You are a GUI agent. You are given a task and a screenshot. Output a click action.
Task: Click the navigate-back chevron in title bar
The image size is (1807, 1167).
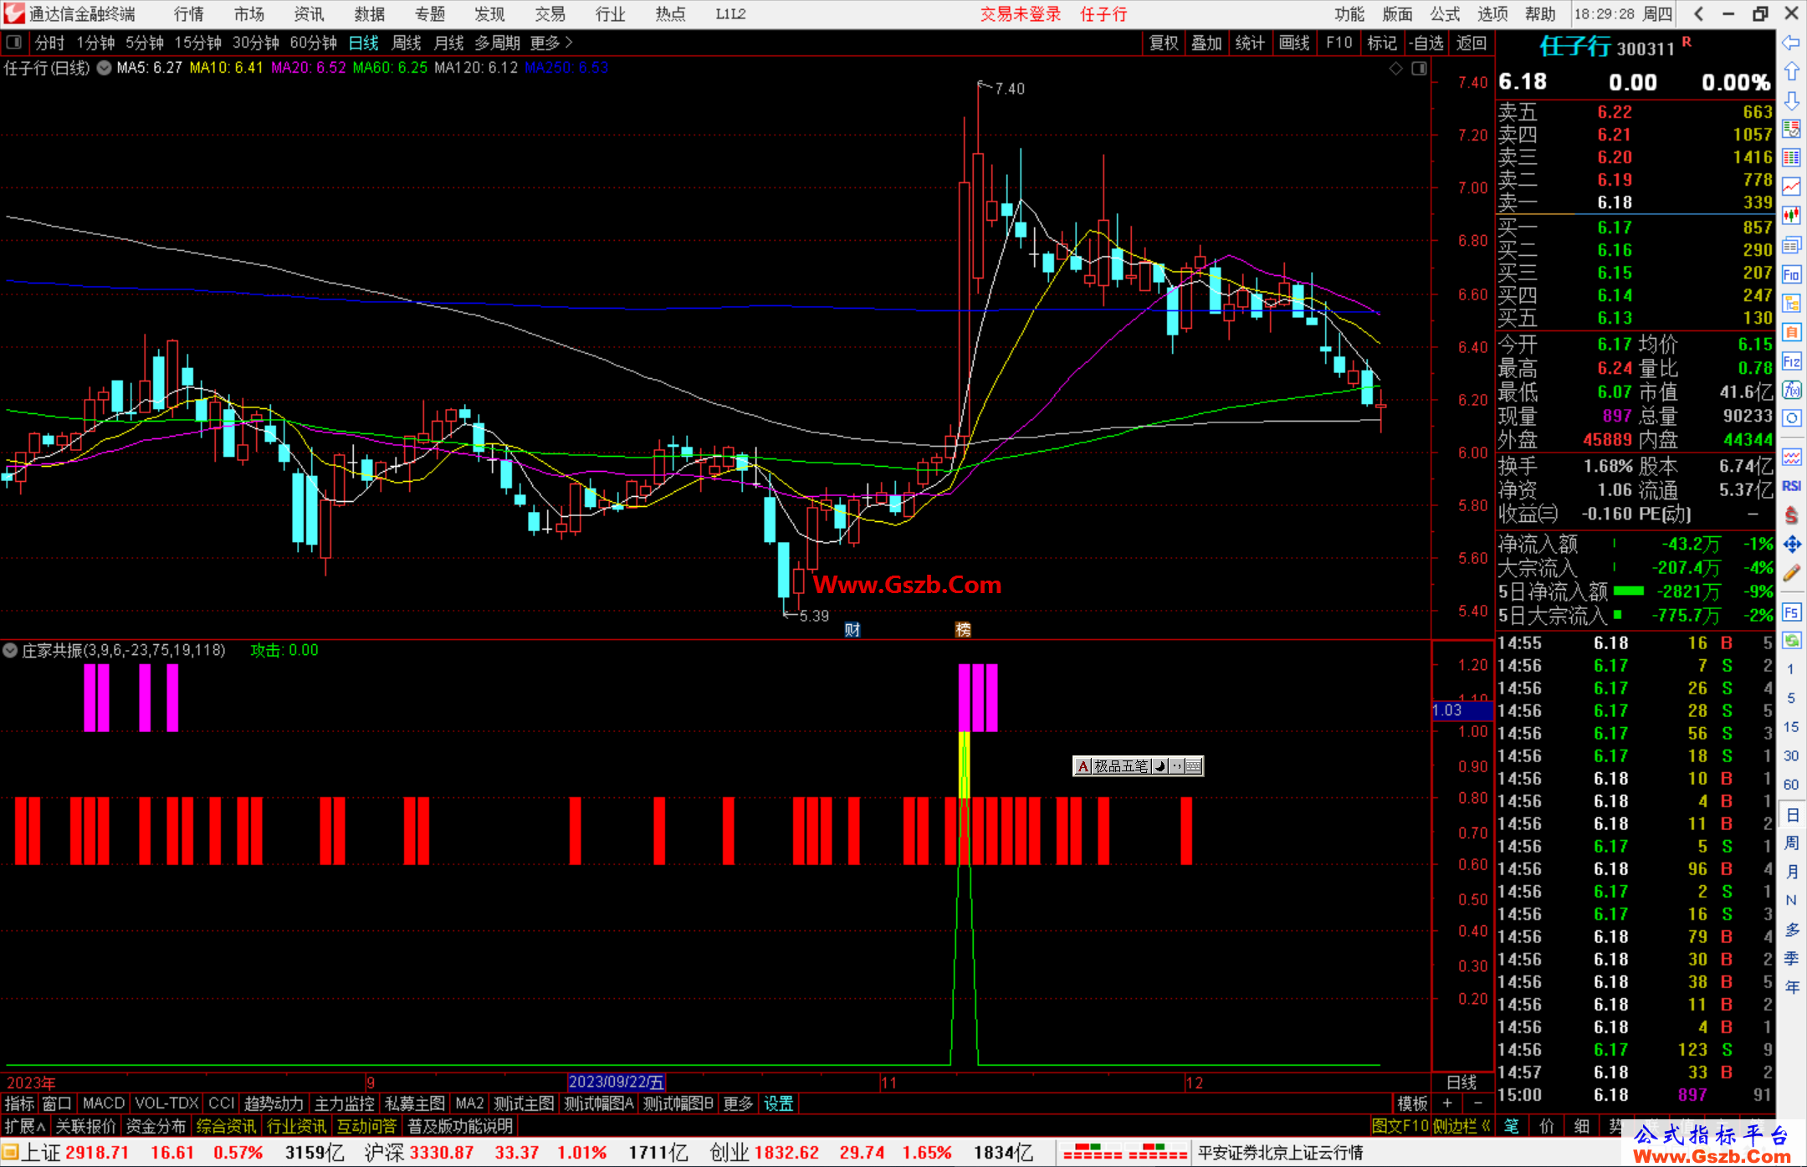tap(1698, 13)
